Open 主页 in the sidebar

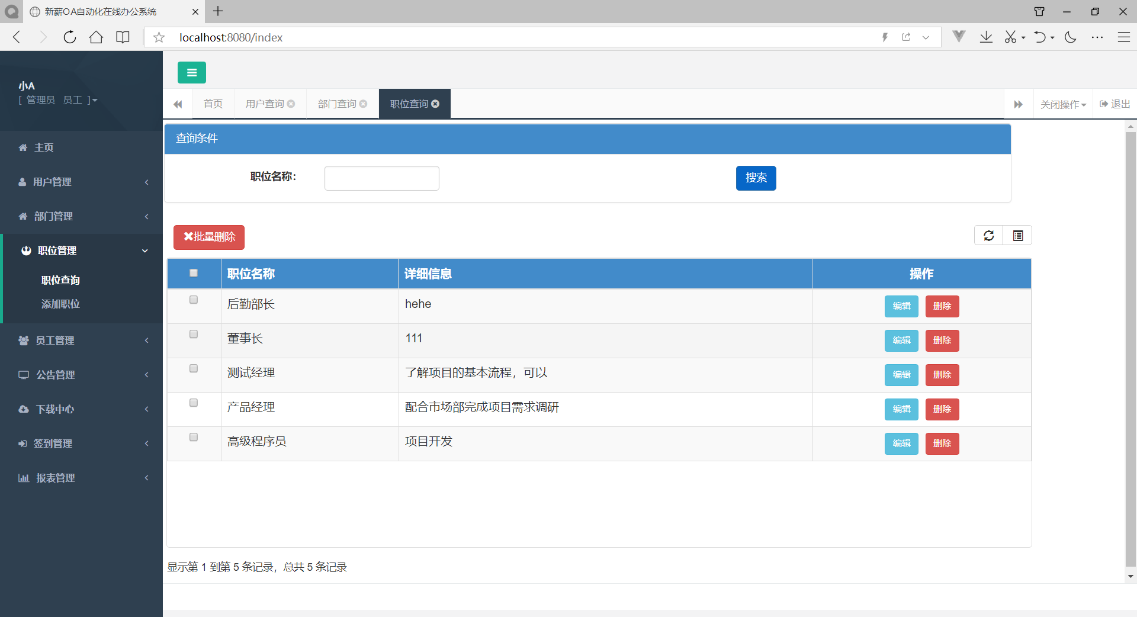coord(81,147)
